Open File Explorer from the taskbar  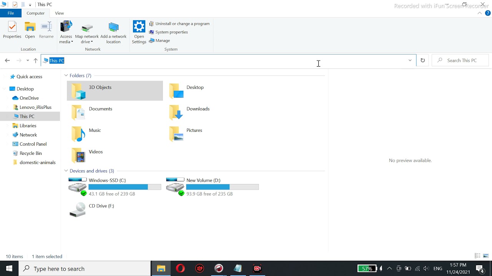[x=161, y=269]
